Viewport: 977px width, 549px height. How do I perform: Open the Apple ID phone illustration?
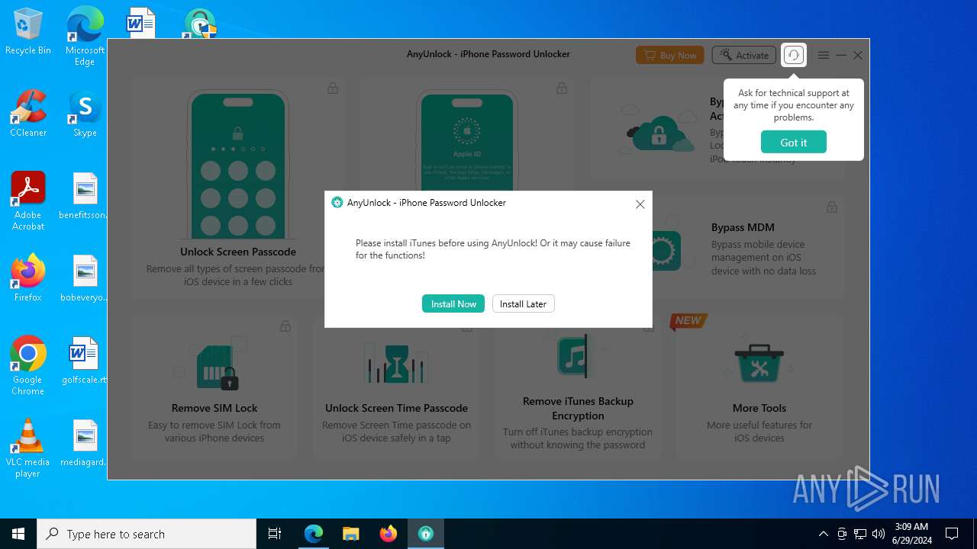pos(467,141)
